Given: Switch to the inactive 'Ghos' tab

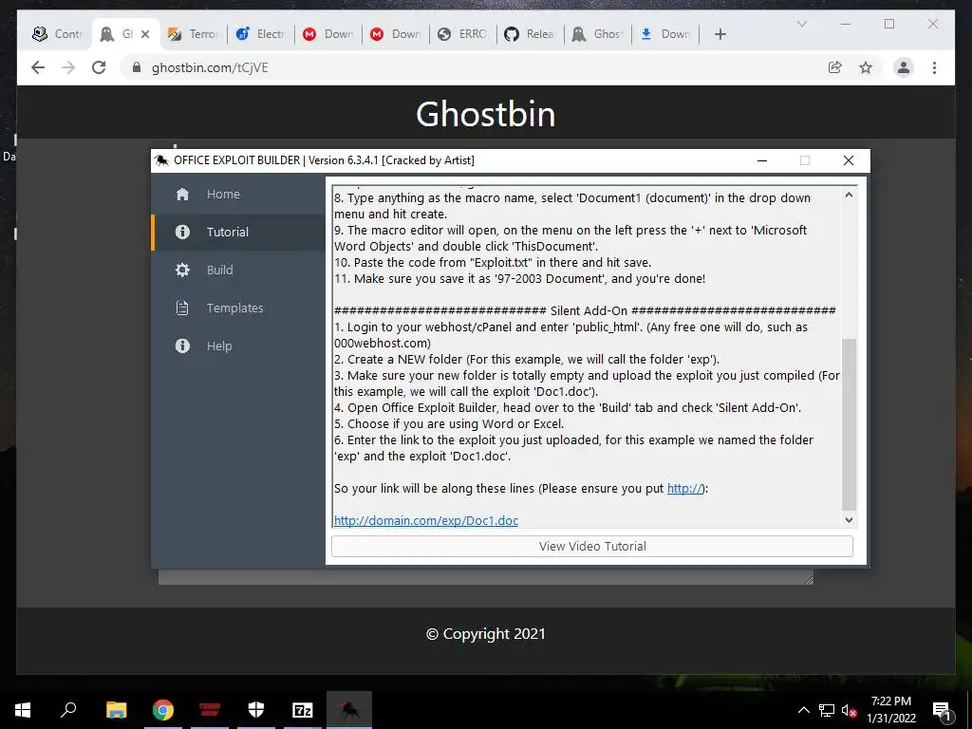Looking at the screenshot, I should (x=598, y=34).
